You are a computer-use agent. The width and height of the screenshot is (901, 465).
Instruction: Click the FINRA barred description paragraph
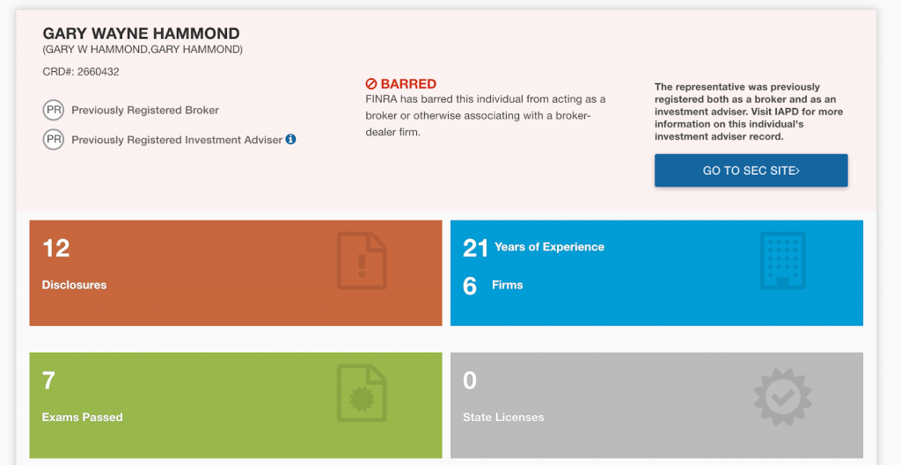pyautogui.click(x=486, y=115)
